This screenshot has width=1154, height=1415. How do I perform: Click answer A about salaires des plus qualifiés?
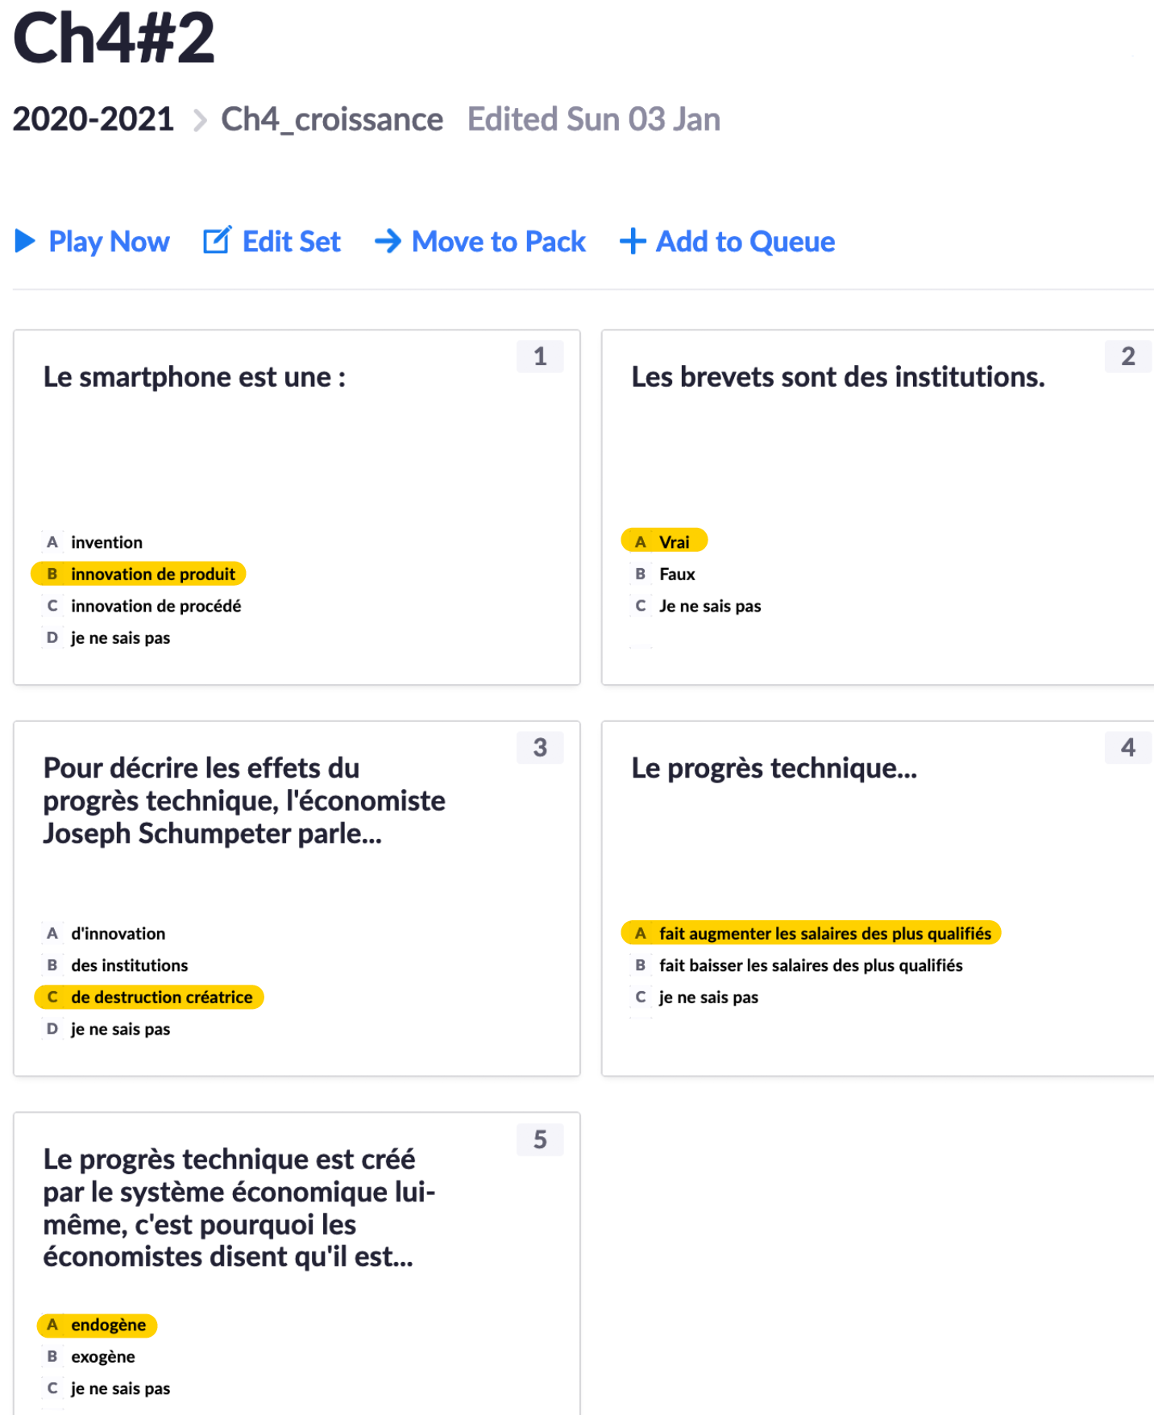(x=824, y=933)
